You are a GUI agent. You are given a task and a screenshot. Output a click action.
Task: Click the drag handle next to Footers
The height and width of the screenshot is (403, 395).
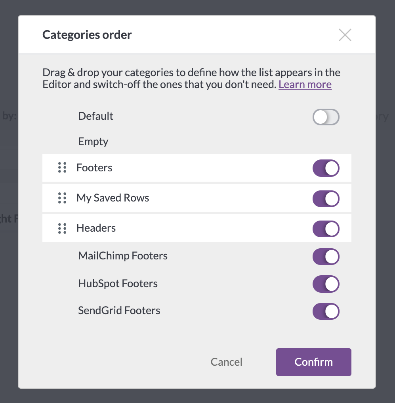click(x=62, y=167)
